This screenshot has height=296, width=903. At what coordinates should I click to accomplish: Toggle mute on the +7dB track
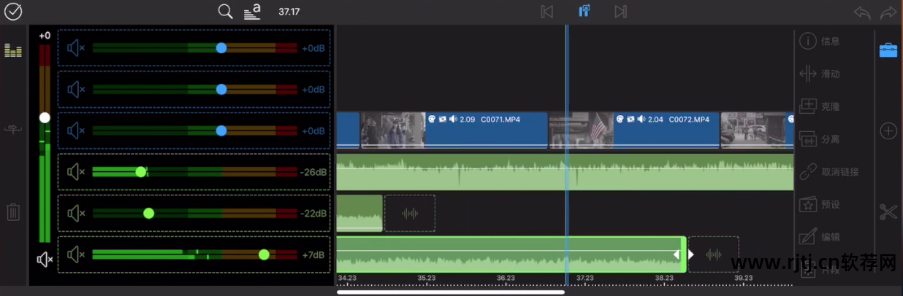tap(76, 254)
